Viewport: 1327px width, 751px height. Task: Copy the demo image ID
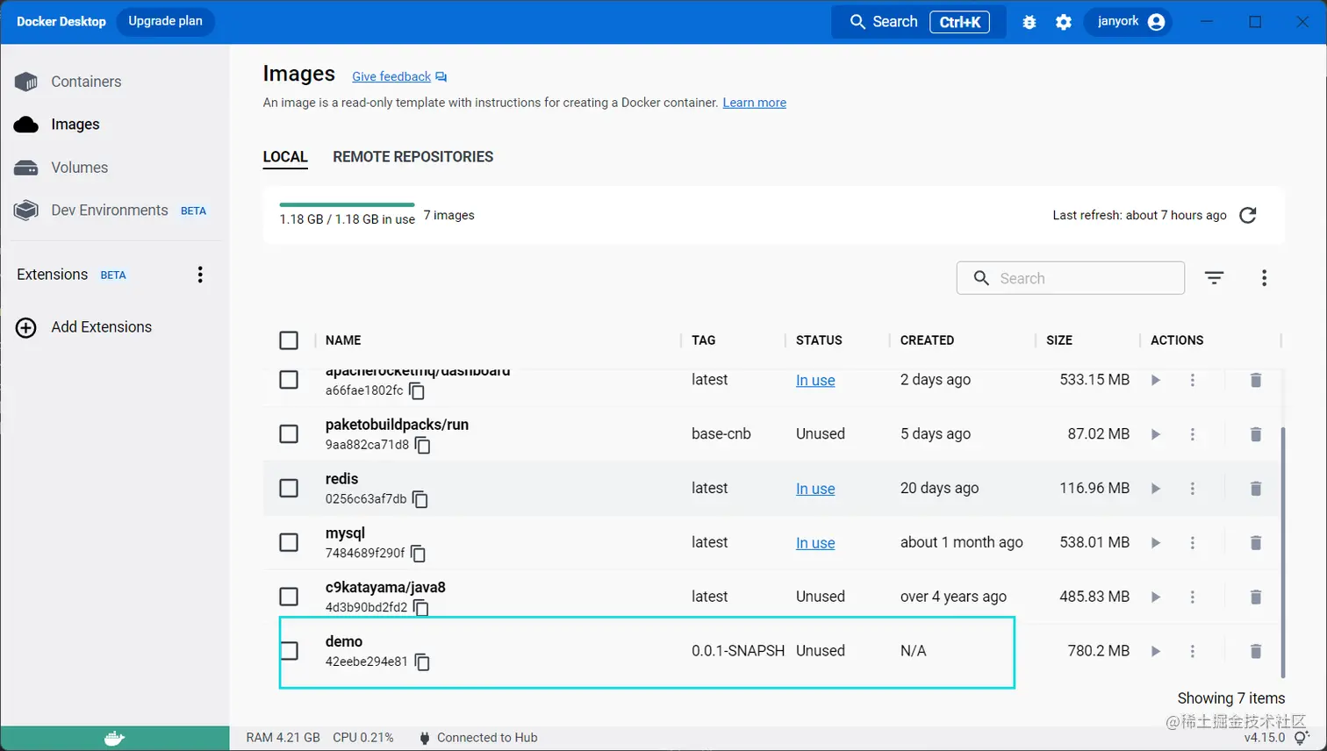[x=422, y=662]
